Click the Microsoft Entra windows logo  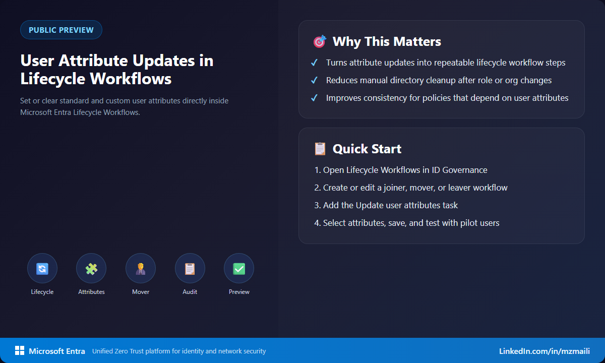click(20, 351)
